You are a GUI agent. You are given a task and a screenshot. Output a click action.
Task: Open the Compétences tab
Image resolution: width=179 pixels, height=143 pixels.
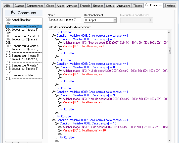[35, 6]
